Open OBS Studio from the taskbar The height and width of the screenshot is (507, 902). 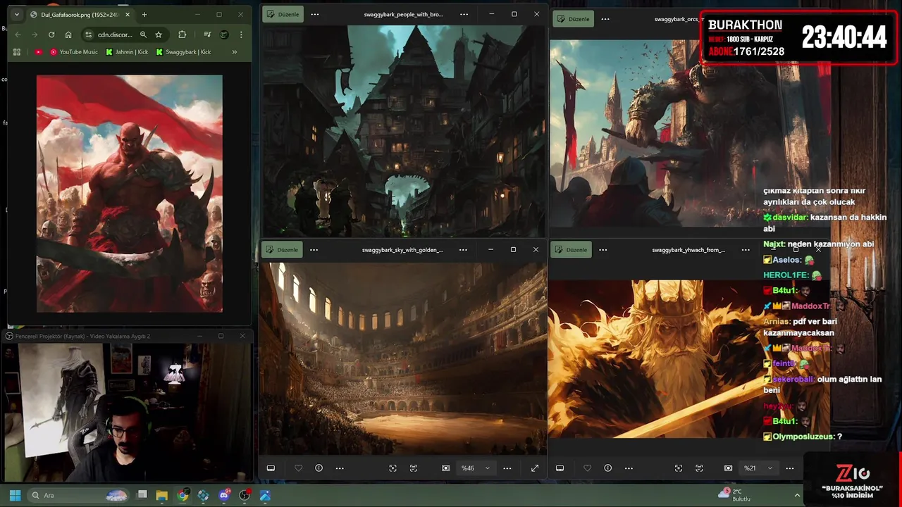[x=245, y=496]
